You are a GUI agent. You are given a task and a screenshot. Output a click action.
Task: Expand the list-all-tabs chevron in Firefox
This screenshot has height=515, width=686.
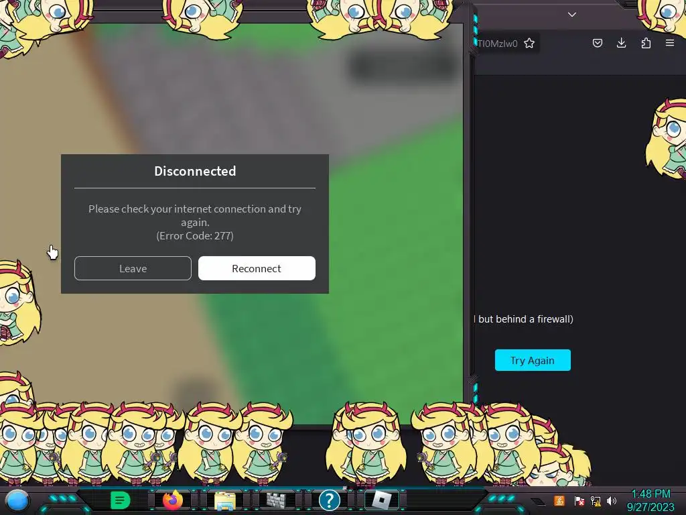point(572,15)
